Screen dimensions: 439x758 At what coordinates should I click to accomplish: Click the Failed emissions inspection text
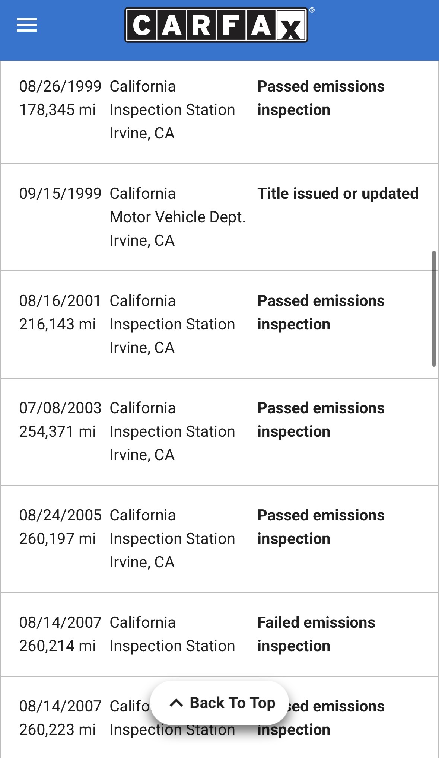(316, 634)
